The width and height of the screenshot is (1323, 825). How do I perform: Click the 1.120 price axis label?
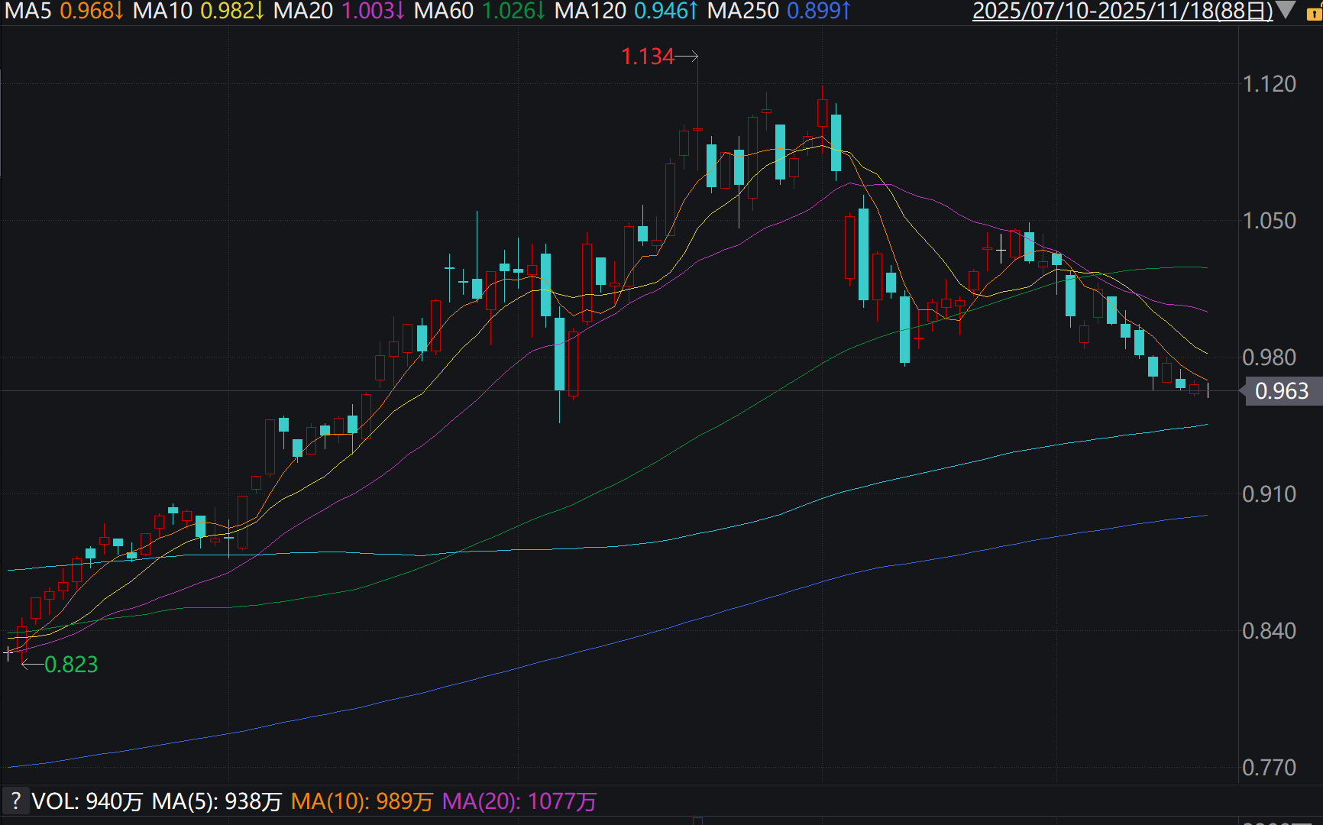click(x=1269, y=84)
